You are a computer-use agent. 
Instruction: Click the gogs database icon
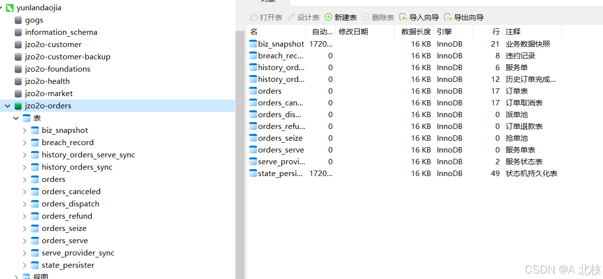click(x=18, y=20)
